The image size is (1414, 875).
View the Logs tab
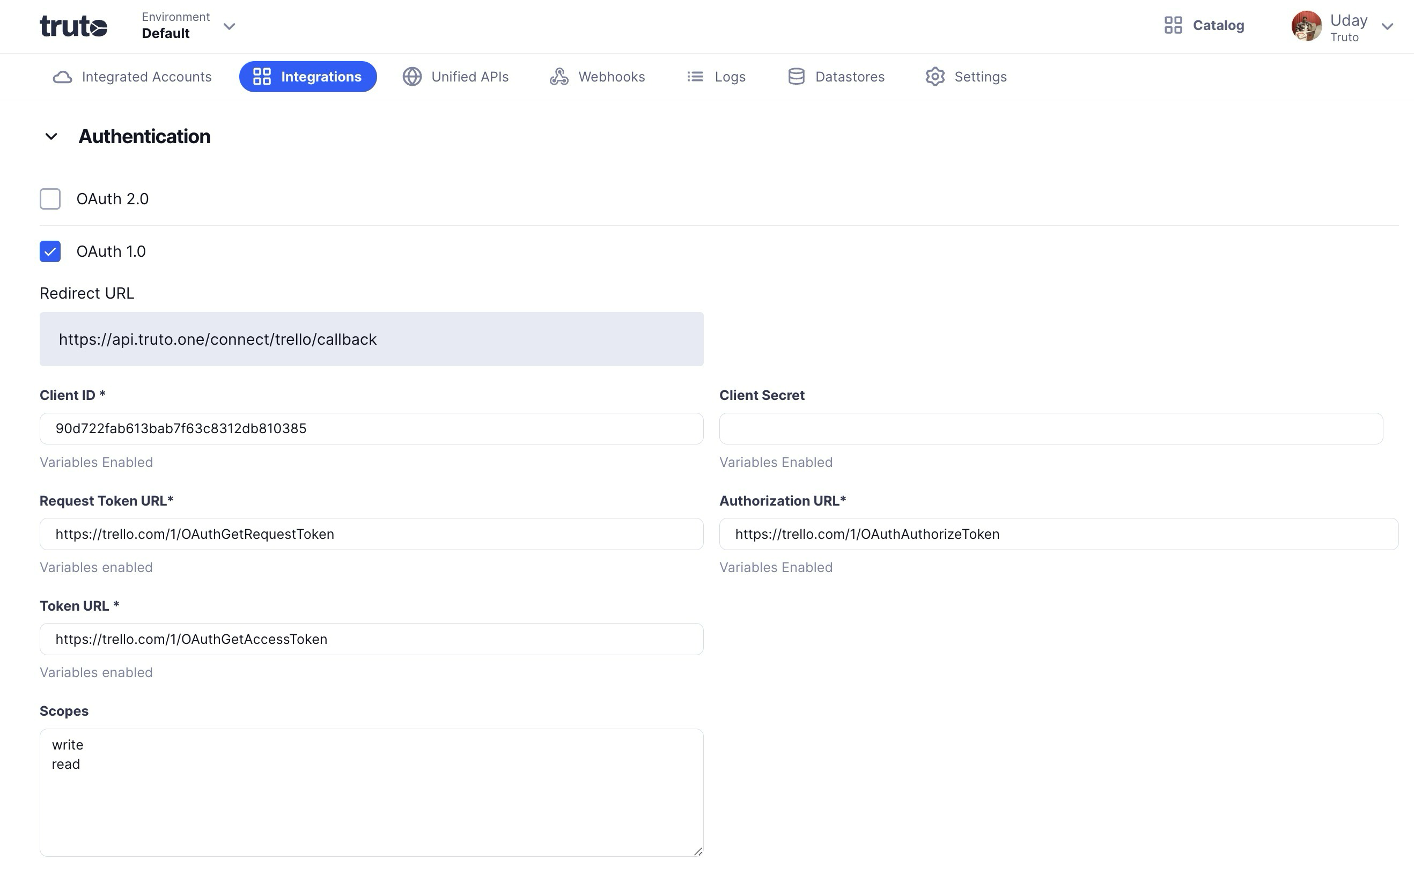pos(716,76)
